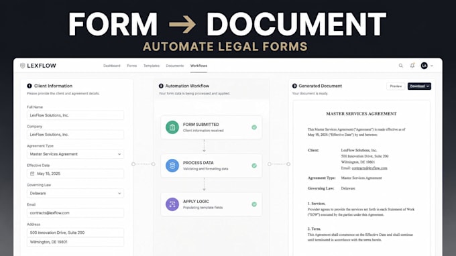This screenshot has width=456, height=256.
Task: Click the Full Name input field
Action: point(75,115)
